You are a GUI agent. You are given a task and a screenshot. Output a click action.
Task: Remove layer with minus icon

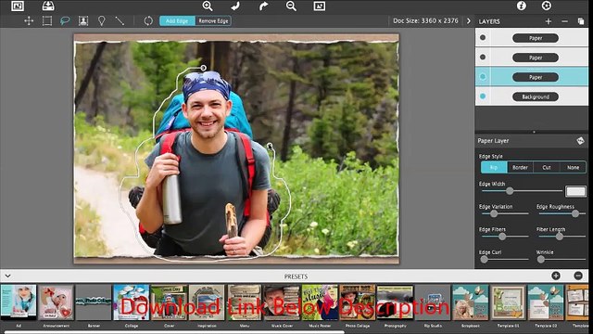tap(564, 21)
